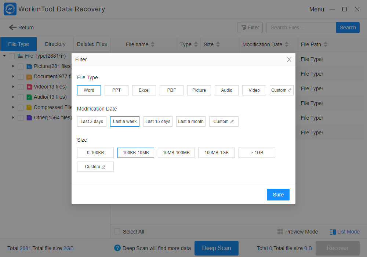Viewport: 367px width, 257px height.
Task: Sort by Type column arrows
Action: pyautogui.click(x=196, y=44)
